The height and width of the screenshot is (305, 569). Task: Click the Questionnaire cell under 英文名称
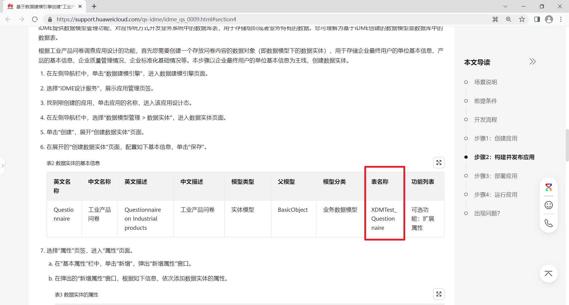point(64,219)
